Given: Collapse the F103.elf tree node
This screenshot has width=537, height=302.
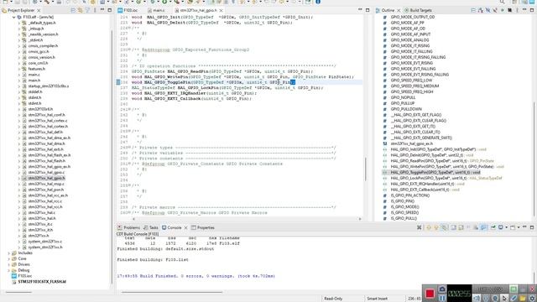Looking at the screenshot, I should pyautogui.click(x=13, y=17).
